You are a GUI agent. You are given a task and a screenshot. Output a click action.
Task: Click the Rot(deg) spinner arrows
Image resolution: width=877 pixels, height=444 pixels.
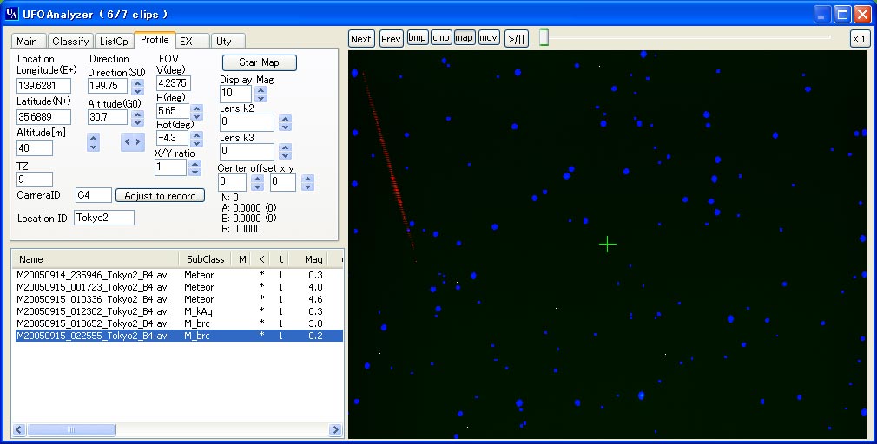coord(196,138)
